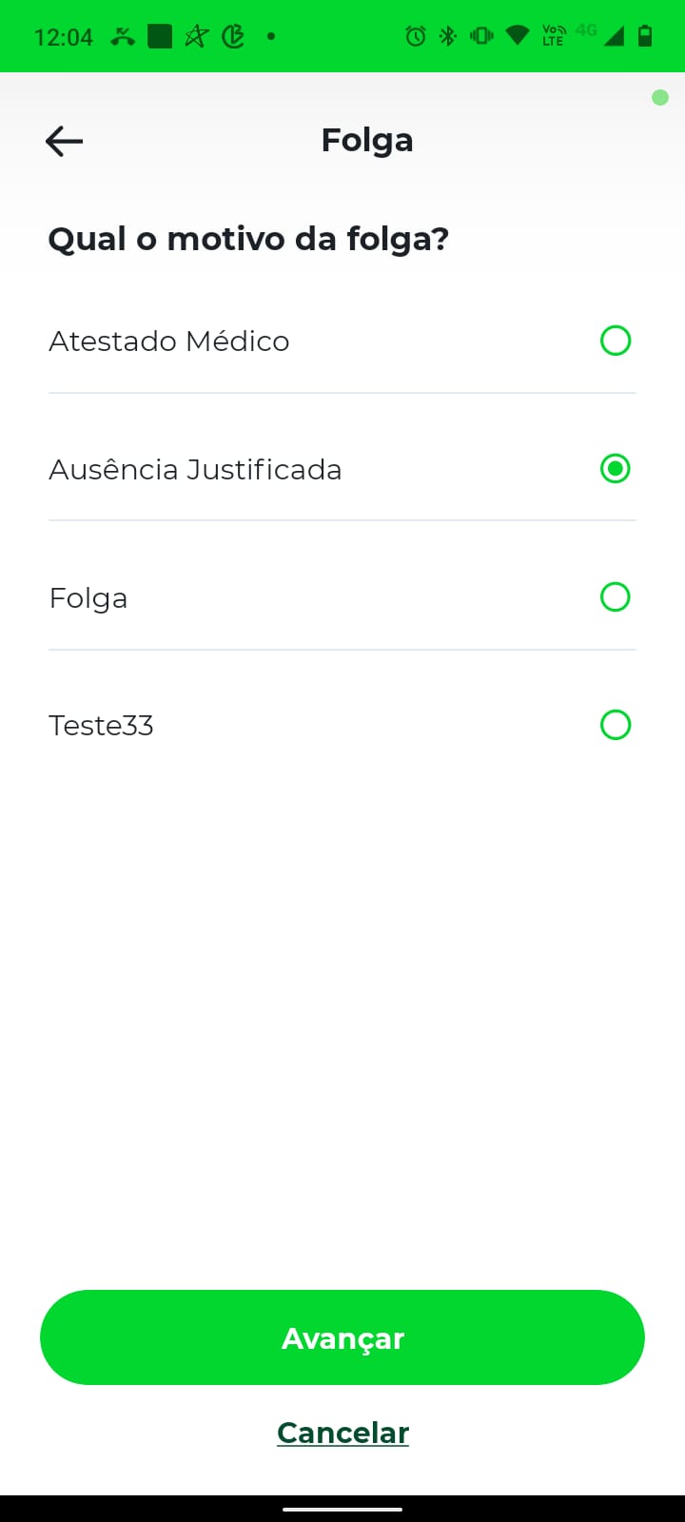Screen dimensions: 685x1522
Task: Tap the battery status icon
Action: [645, 36]
